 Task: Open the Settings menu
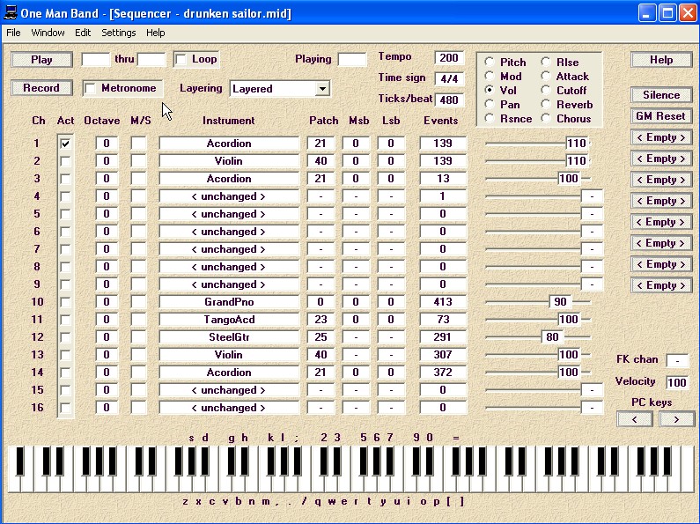(118, 33)
